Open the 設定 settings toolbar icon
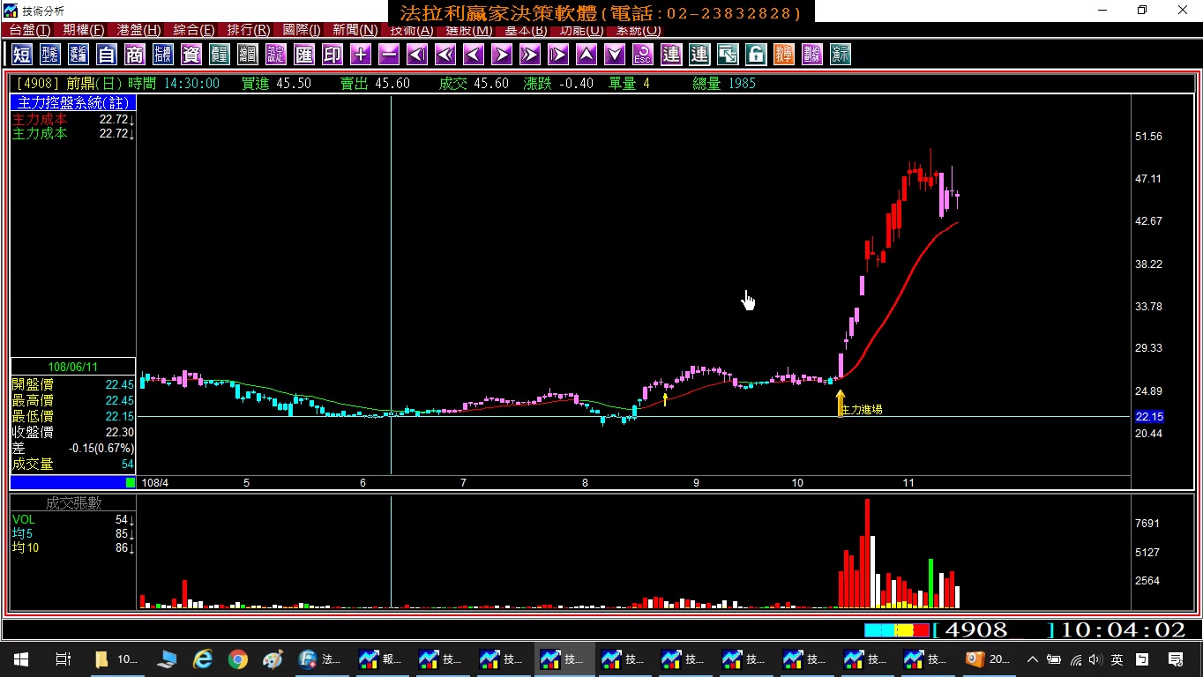 (x=276, y=55)
